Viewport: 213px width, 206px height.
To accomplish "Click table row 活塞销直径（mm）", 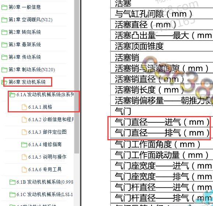I will [162, 79].
